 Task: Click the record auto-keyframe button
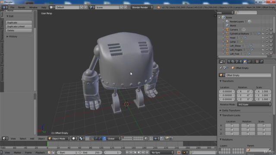[x=179, y=152]
